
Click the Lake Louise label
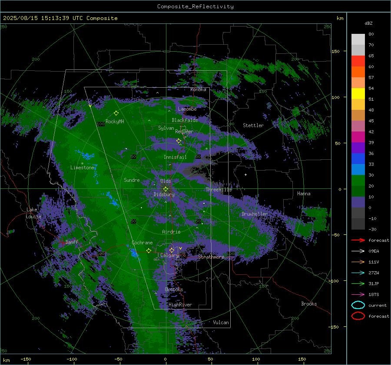34,213
